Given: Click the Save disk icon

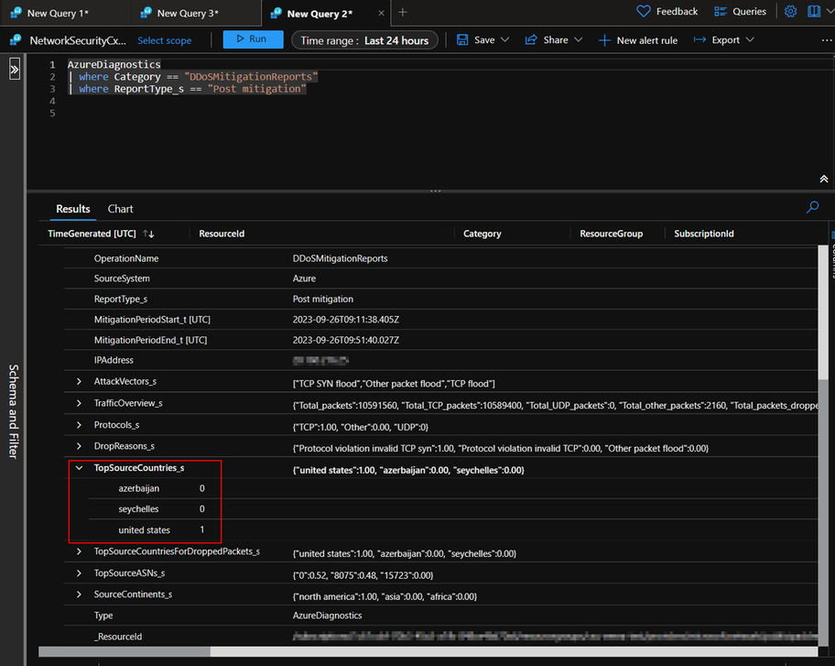Looking at the screenshot, I should tap(462, 40).
